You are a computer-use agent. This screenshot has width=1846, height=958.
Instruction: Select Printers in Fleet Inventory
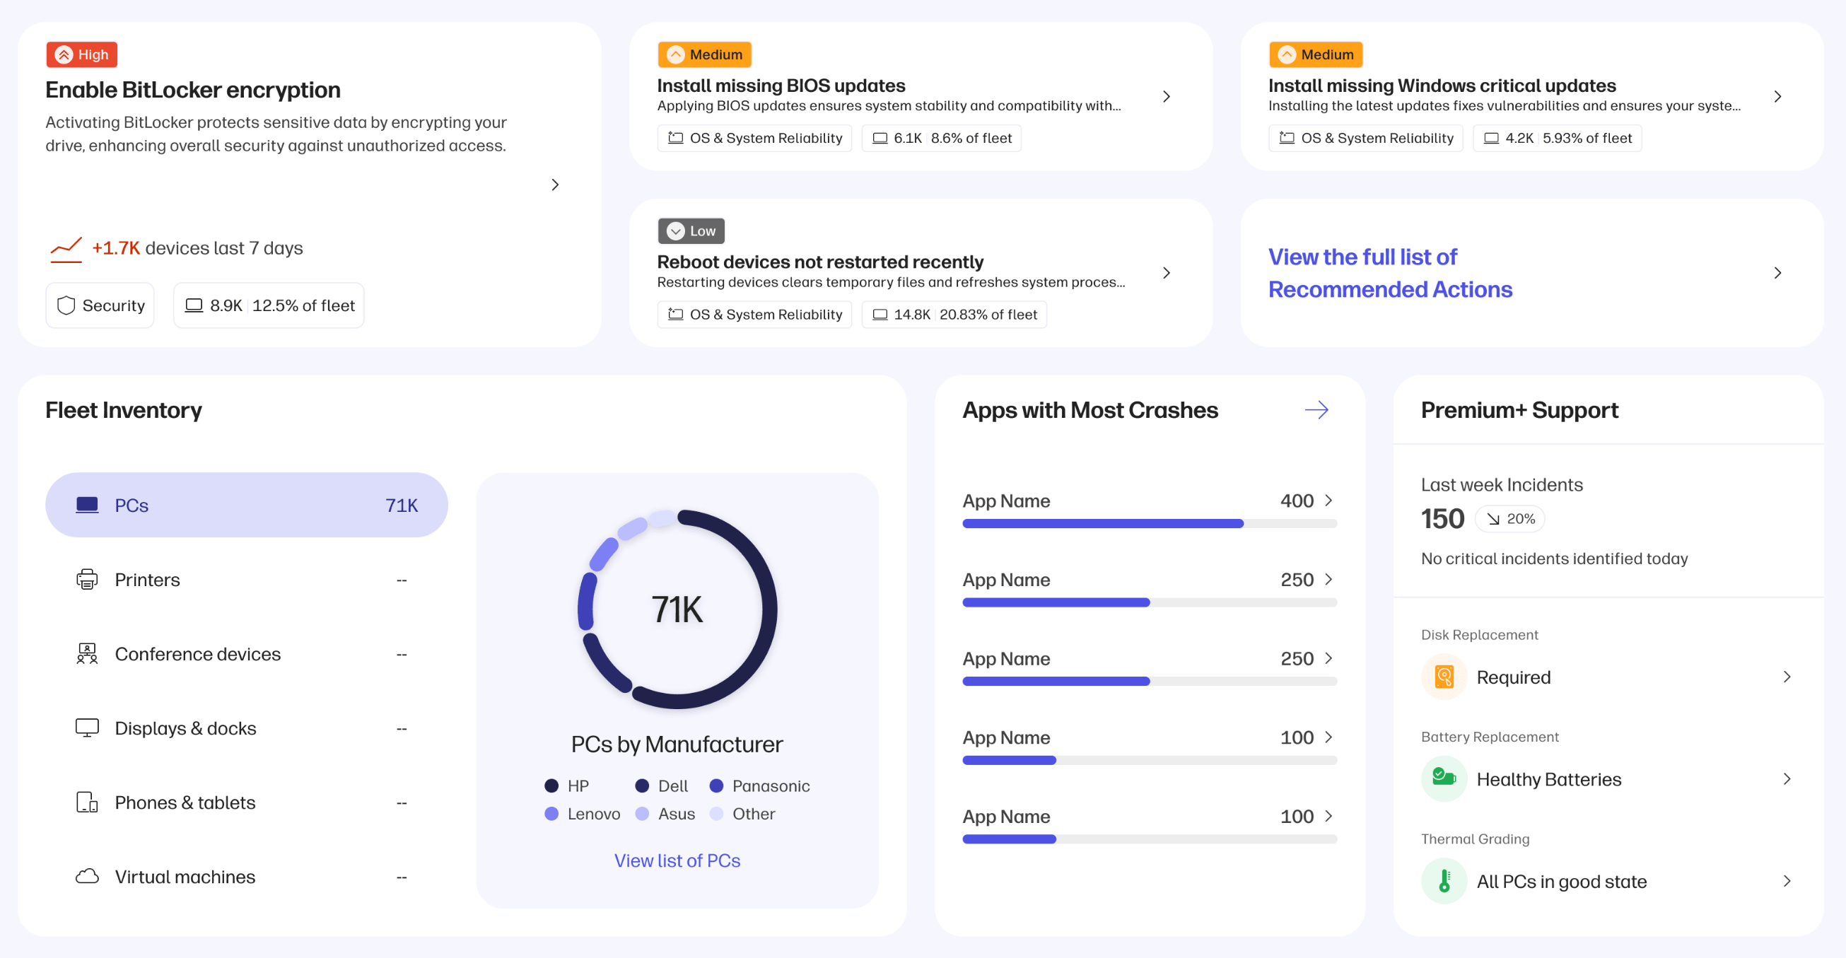point(247,579)
